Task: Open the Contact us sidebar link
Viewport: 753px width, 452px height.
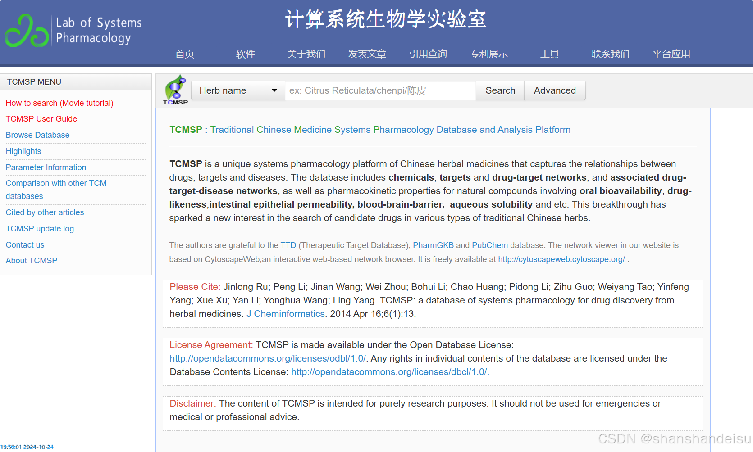Action: (25, 245)
